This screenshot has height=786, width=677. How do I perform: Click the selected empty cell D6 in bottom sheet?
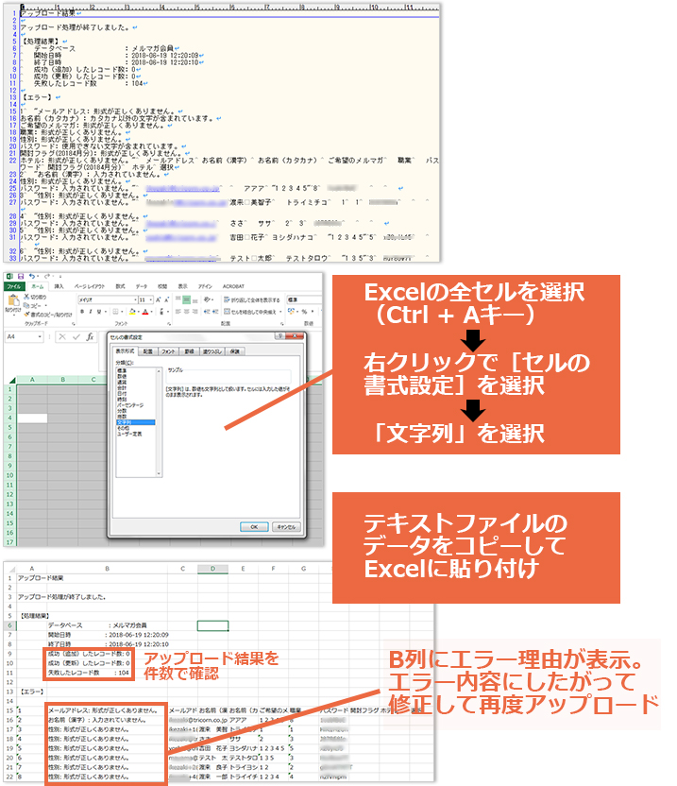point(212,625)
